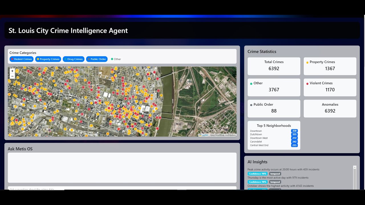Select Downtown West neighborhood row
Viewport: 365px width, 205px height.
[x=274, y=138]
